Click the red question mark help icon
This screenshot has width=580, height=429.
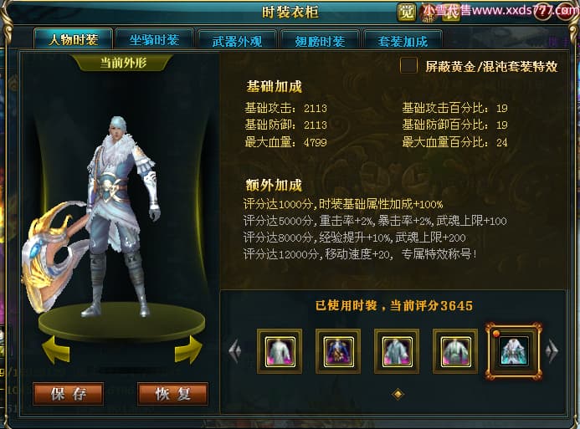click(542, 13)
